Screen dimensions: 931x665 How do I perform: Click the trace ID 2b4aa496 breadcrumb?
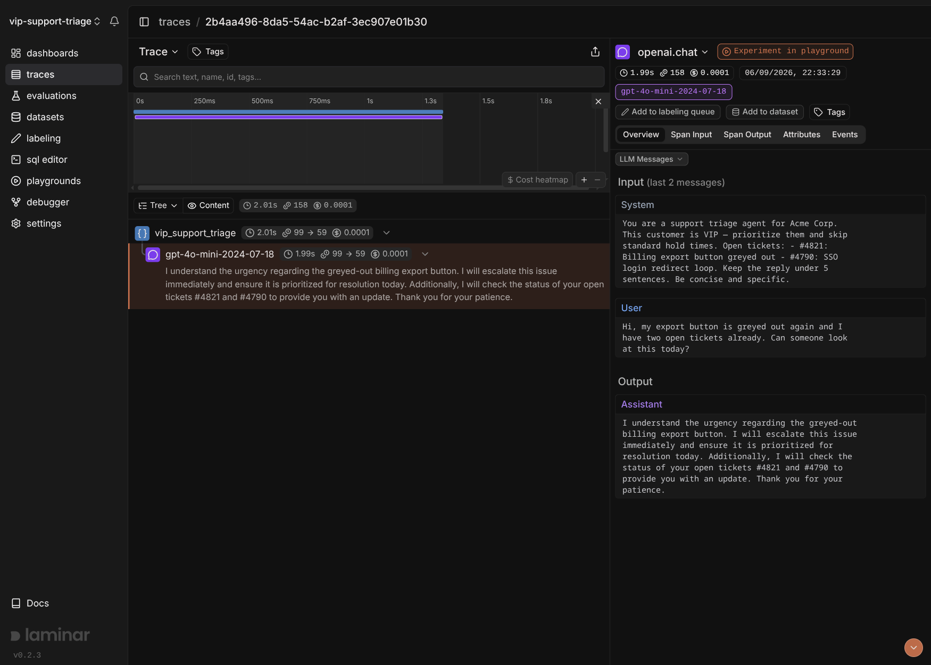click(316, 22)
